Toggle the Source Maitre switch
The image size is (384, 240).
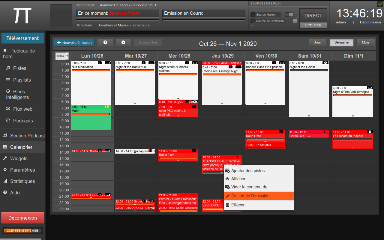[x=289, y=14]
